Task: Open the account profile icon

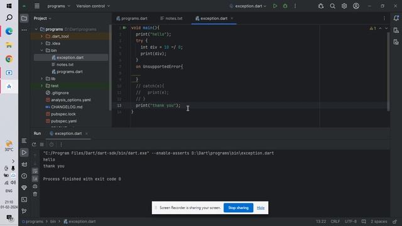Action: click(356, 6)
